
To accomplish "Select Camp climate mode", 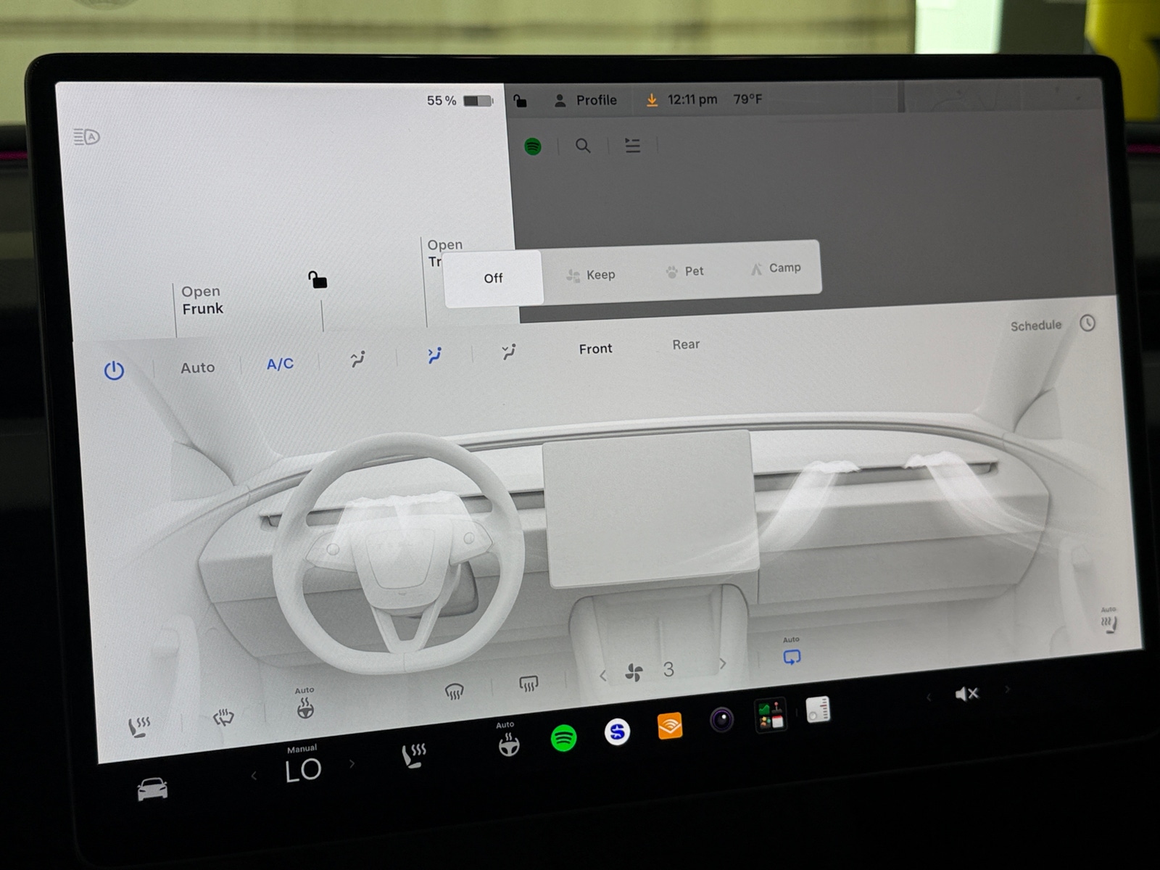I will click(775, 268).
